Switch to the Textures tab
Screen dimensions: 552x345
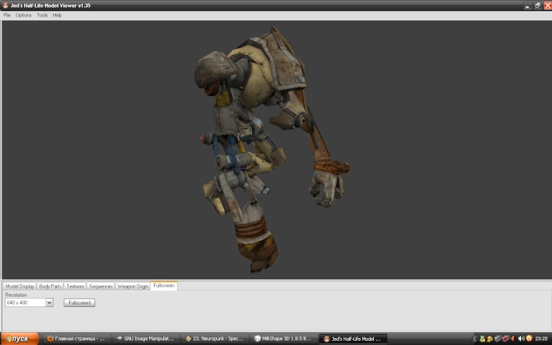[75, 286]
